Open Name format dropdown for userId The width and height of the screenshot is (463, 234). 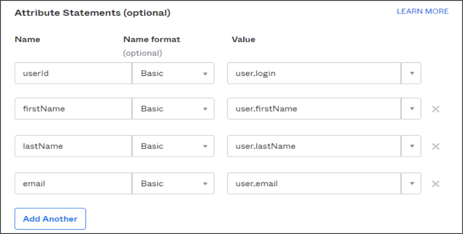173,73
